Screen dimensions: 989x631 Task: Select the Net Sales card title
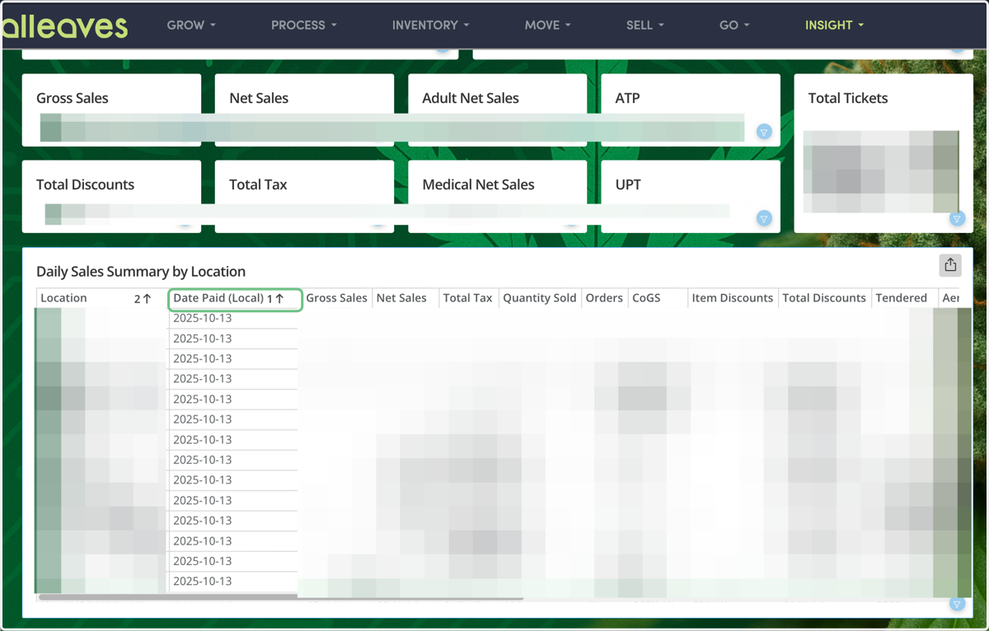tap(259, 98)
